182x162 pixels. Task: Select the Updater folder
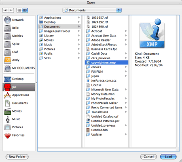tap(106, 134)
